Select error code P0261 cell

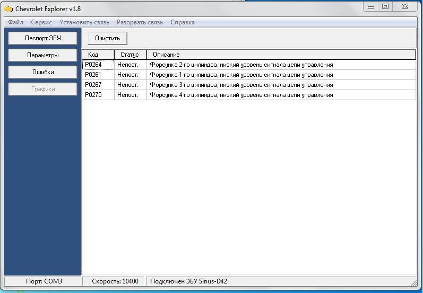click(x=98, y=75)
